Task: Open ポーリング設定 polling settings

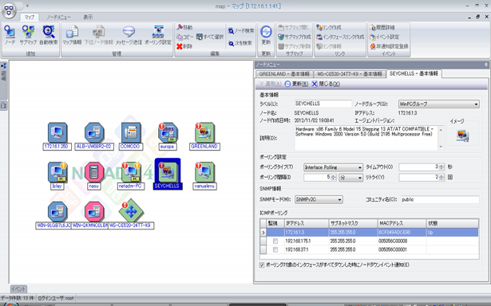Action: coord(158,35)
